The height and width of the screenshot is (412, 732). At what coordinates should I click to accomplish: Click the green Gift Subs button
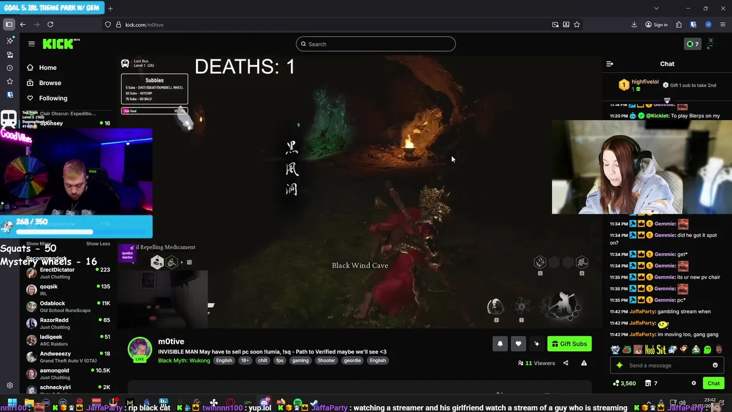pyautogui.click(x=569, y=343)
